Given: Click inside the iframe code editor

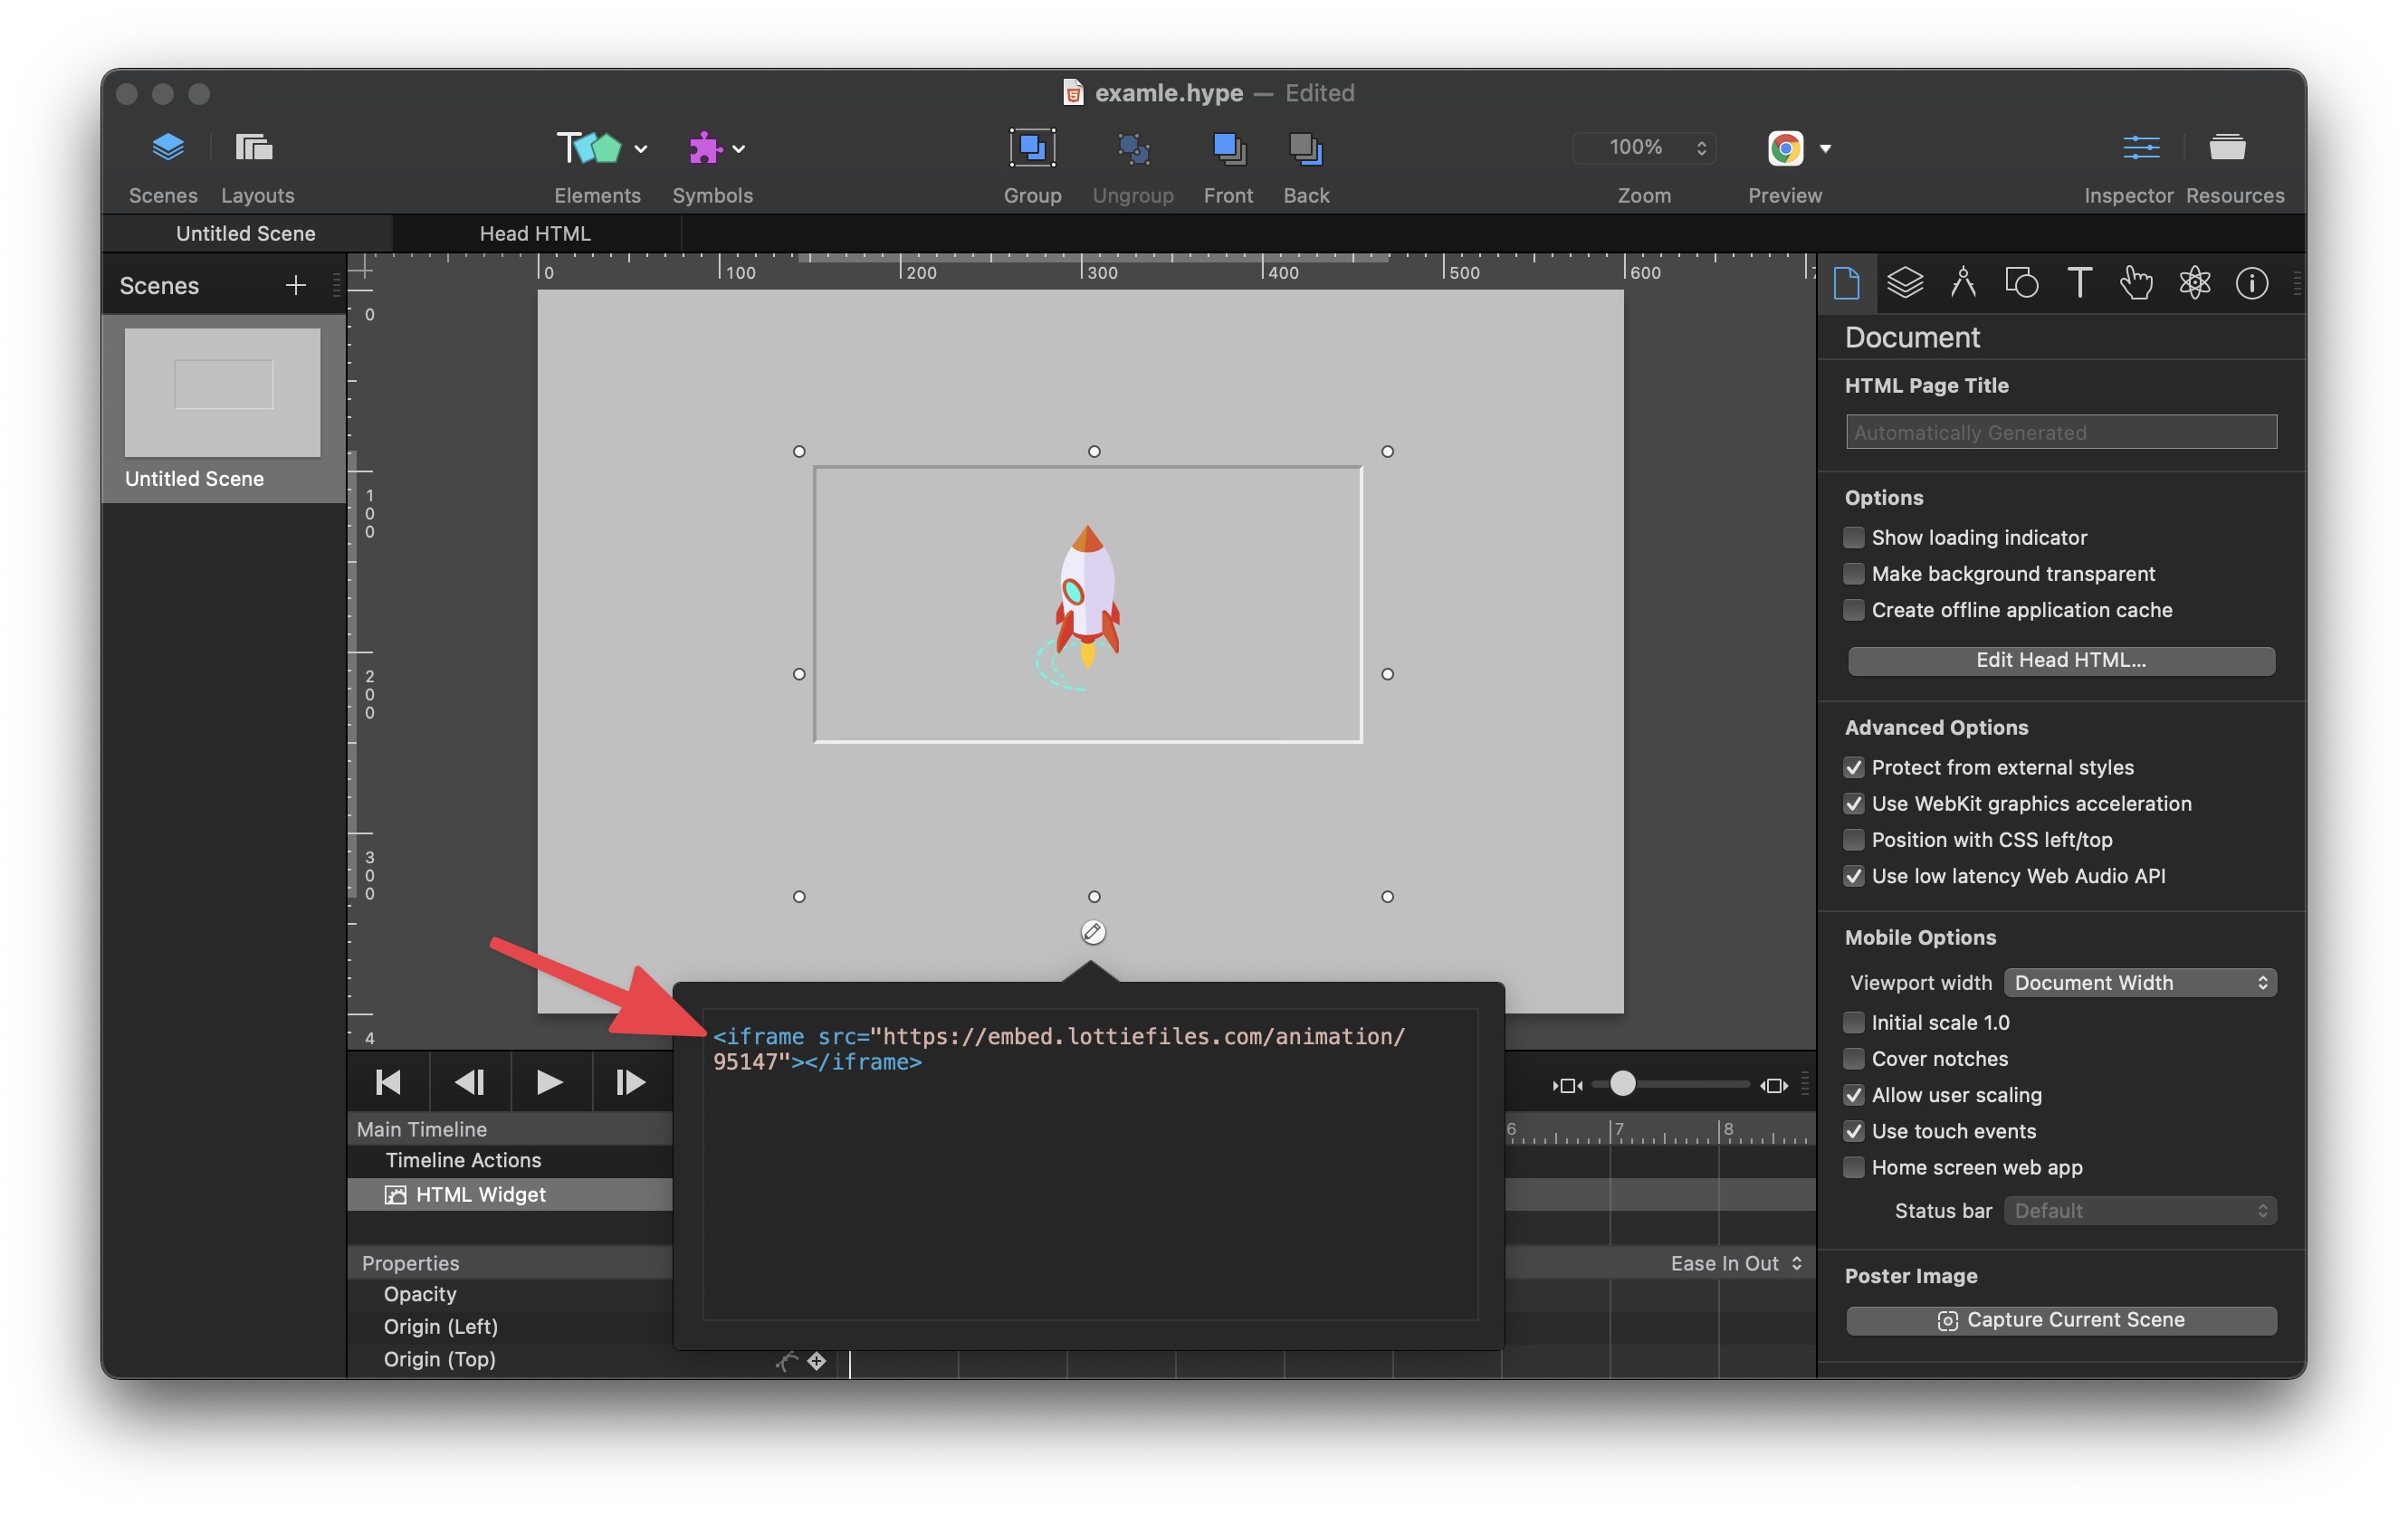Looking at the screenshot, I should click(1090, 1166).
